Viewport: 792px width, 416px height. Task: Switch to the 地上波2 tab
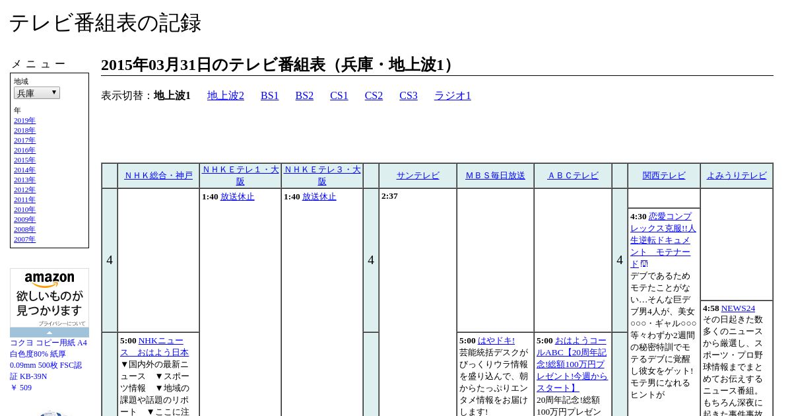226,96
